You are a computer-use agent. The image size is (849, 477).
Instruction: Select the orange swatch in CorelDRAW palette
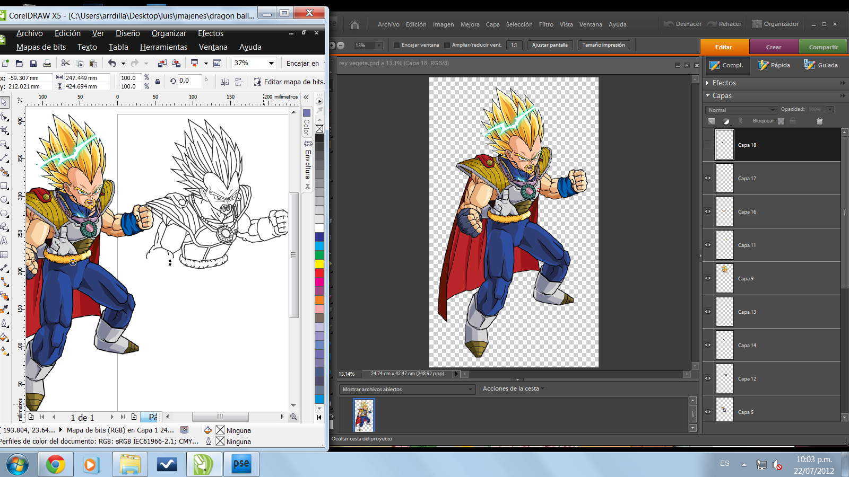coord(319,299)
